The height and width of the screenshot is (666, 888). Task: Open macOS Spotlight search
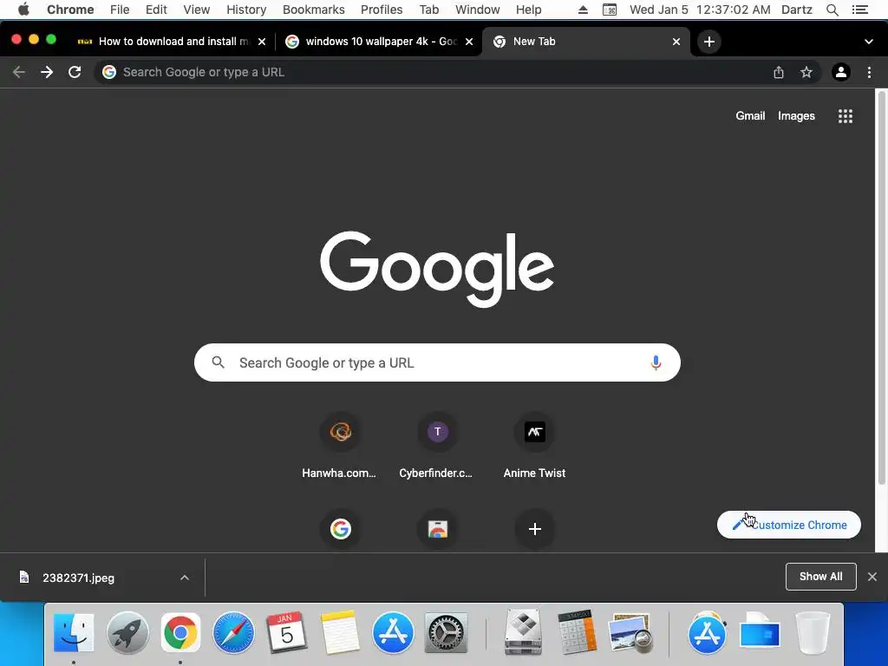click(832, 10)
